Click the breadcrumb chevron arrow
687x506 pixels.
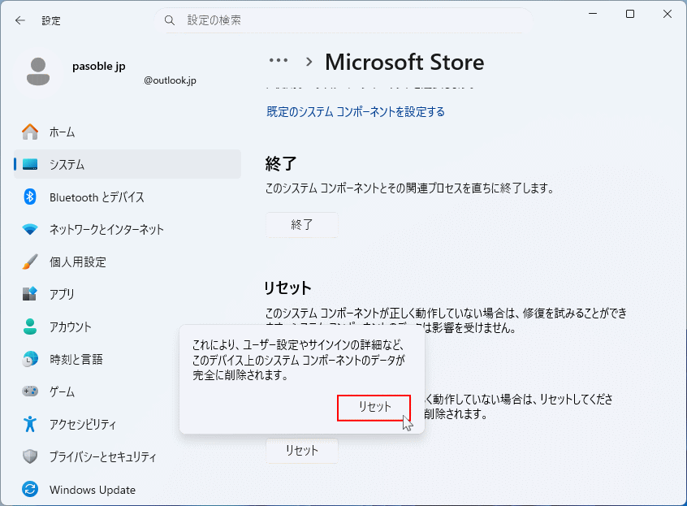pos(309,62)
